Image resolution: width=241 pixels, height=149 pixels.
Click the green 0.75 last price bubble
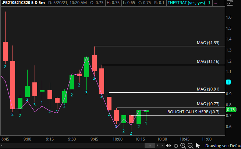231,110
